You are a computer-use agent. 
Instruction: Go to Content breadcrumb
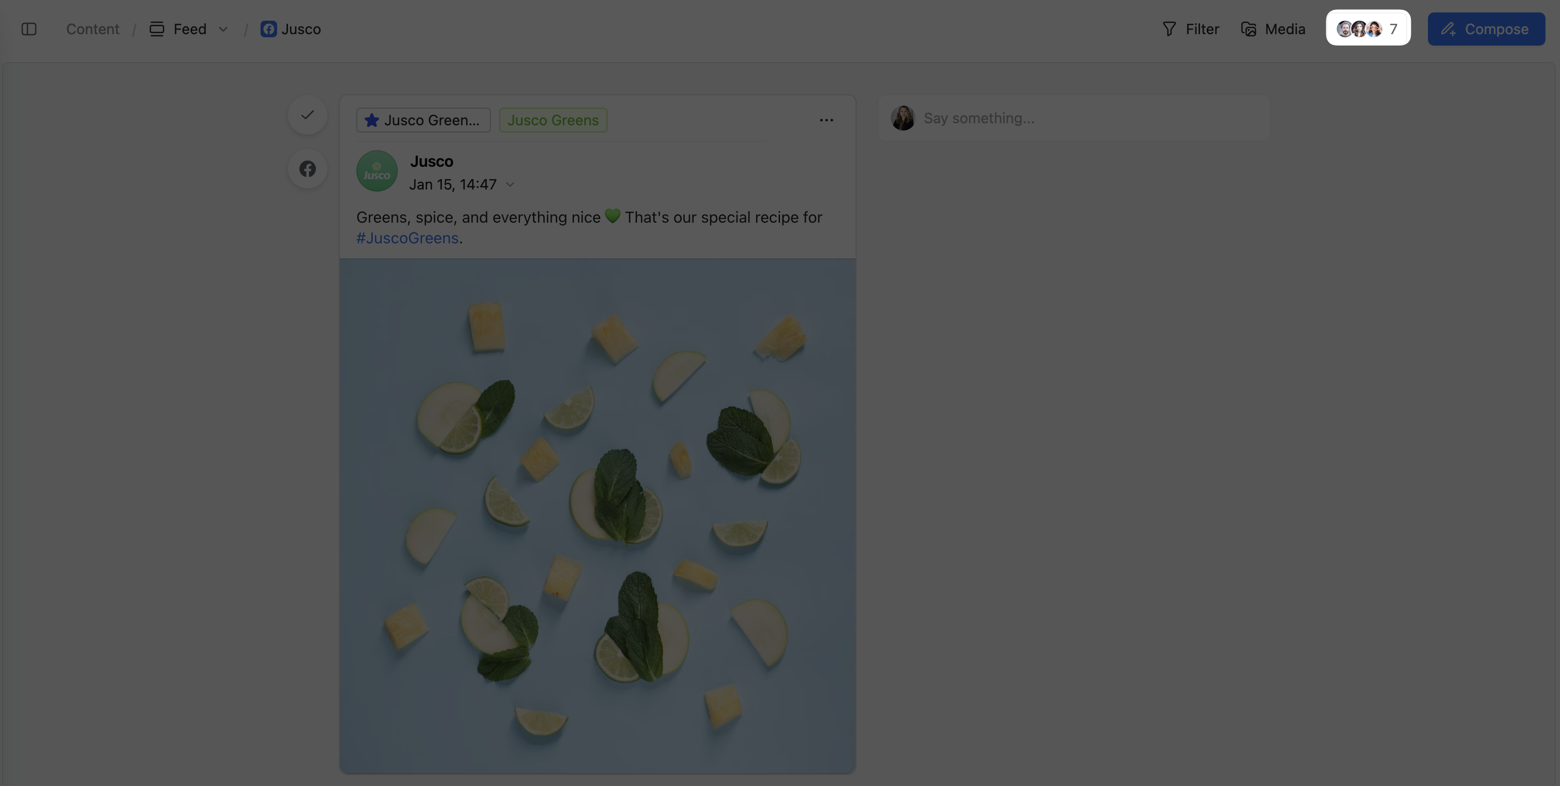[x=93, y=29]
